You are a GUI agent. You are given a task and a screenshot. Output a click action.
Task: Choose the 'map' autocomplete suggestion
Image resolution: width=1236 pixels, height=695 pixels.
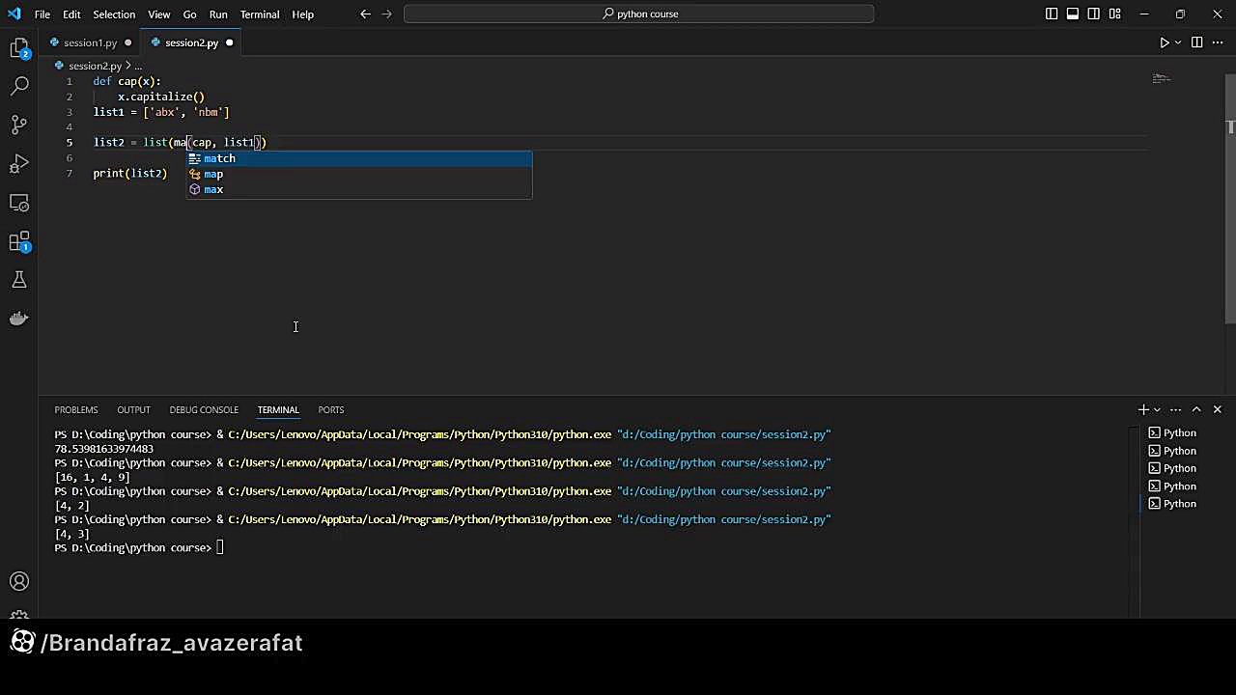[358, 174]
